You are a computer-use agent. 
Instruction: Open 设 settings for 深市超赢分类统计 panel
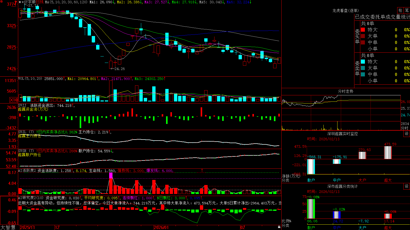[x=407, y=186]
